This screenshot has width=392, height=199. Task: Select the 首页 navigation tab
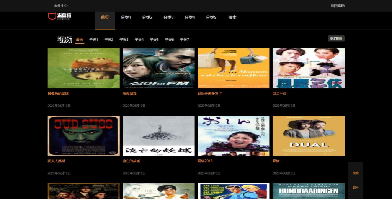point(105,18)
